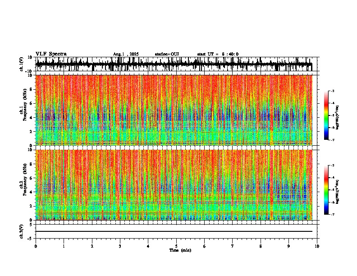Image resolution: width=357 pixels, height=276 pixels.
Task: Click the 'station=' header text
Action: [x=163, y=54]
